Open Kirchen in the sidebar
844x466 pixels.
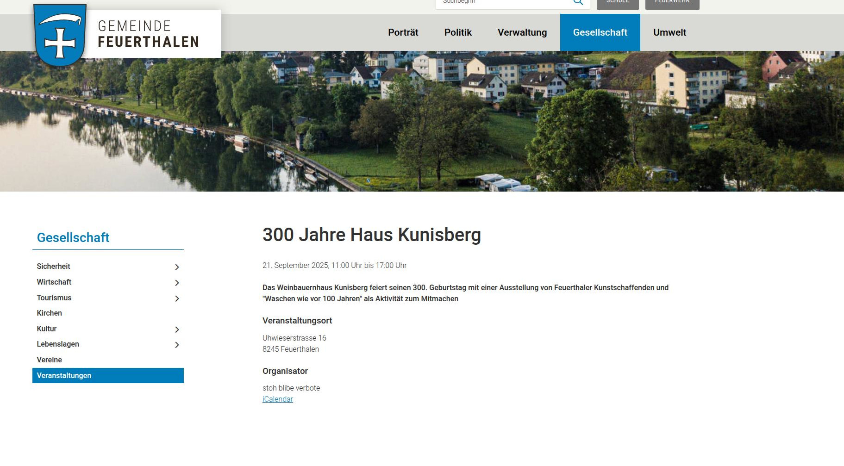point(50,313)
